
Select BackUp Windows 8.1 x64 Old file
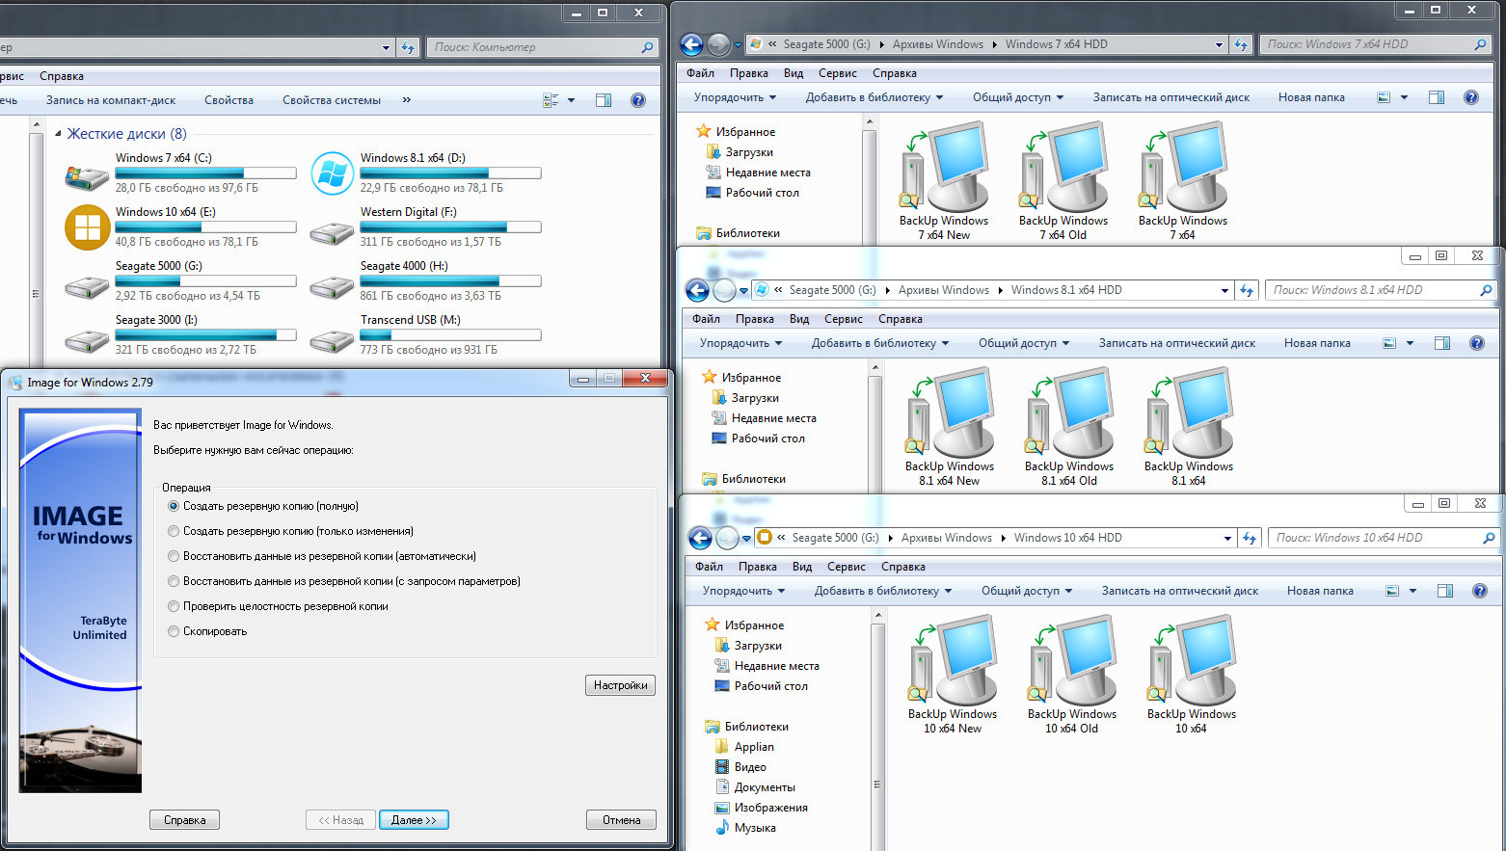click(1069, 427)
